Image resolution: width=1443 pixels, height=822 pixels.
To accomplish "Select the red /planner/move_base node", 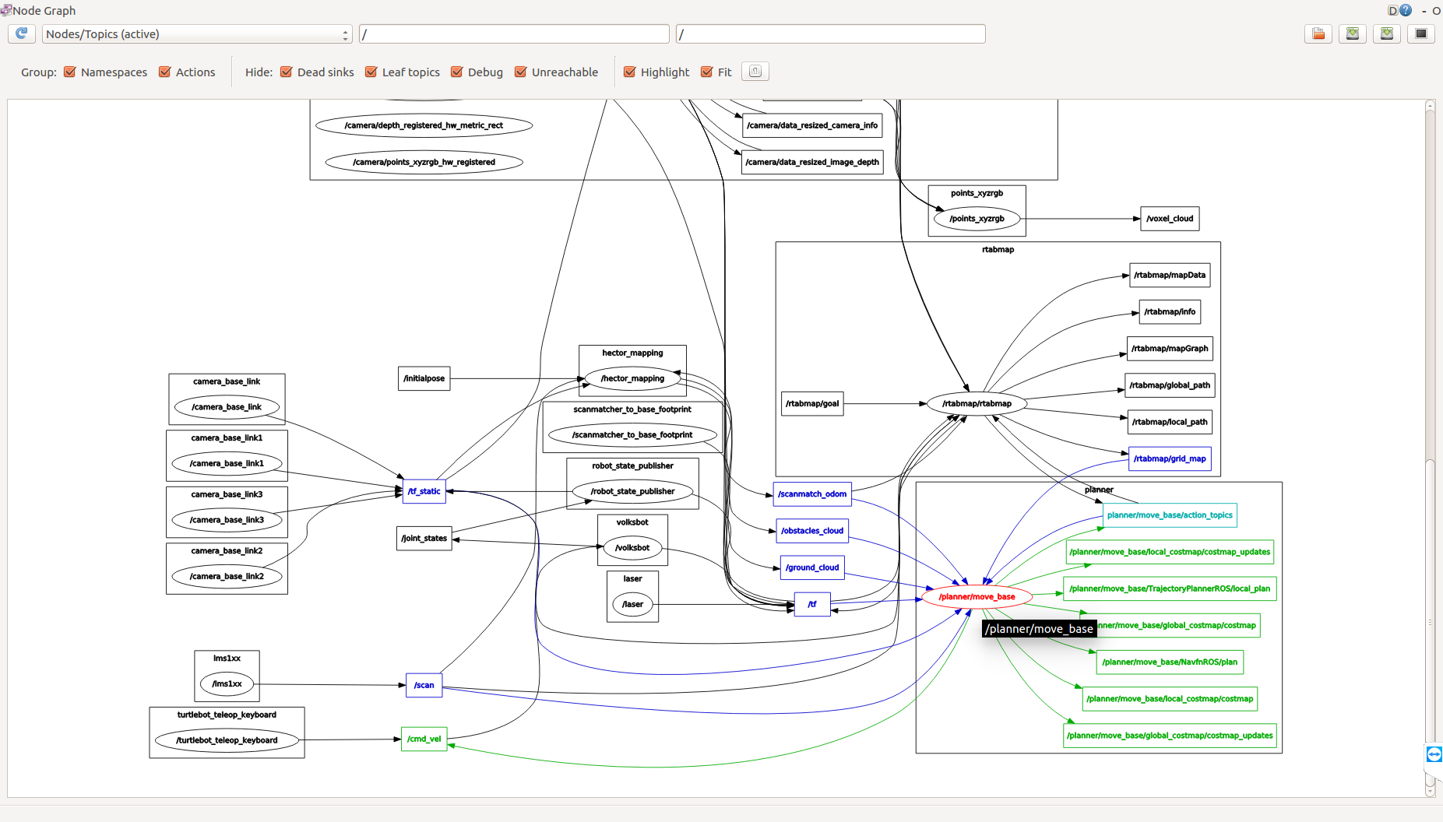I will coord(977,597).
